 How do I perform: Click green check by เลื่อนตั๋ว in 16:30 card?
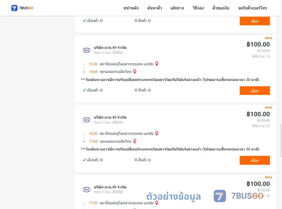84,160
